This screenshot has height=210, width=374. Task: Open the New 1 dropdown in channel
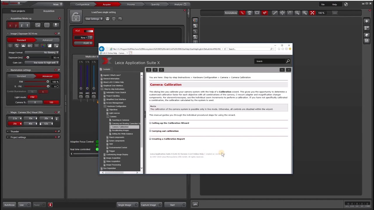(83, 38)
